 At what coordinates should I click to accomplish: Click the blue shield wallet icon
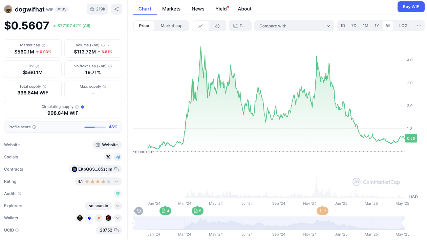pyautogui.click(x=89, y=218)
